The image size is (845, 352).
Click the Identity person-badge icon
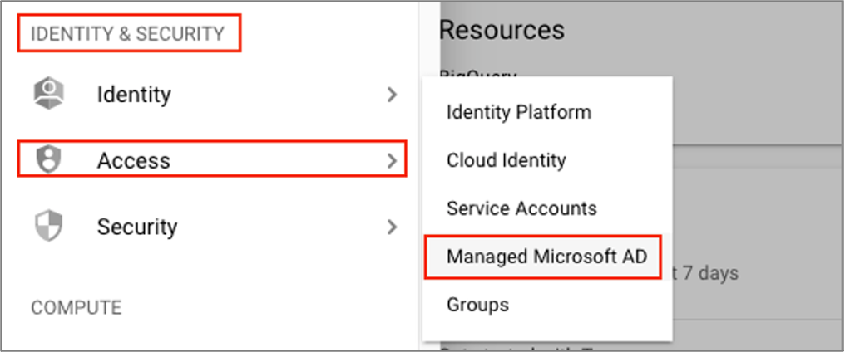(x=48, y=94)
